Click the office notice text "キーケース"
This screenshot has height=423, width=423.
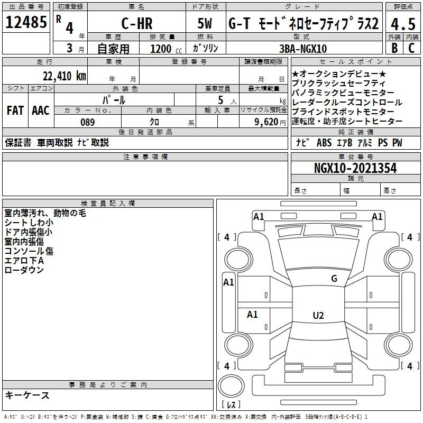[27, 395]
